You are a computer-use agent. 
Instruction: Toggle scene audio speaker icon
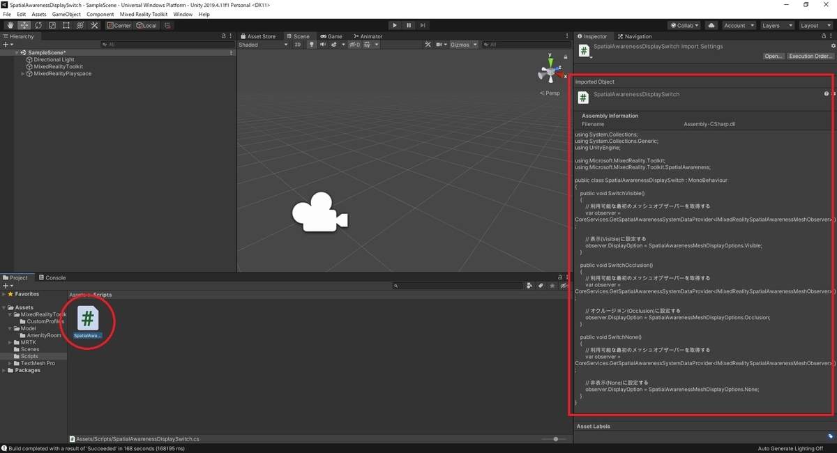tap(322, 45)
